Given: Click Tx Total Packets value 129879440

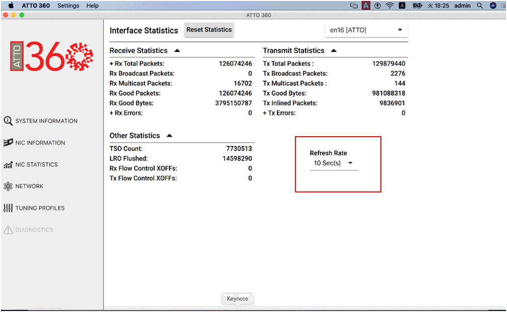Looking at the screenshot, I should click(388, 64).
